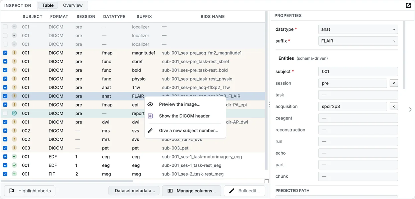The image size is (415, 199).
Task: Click warning status icon of FLAIR row
Action: pyautogui.click(x=14, y=96)
